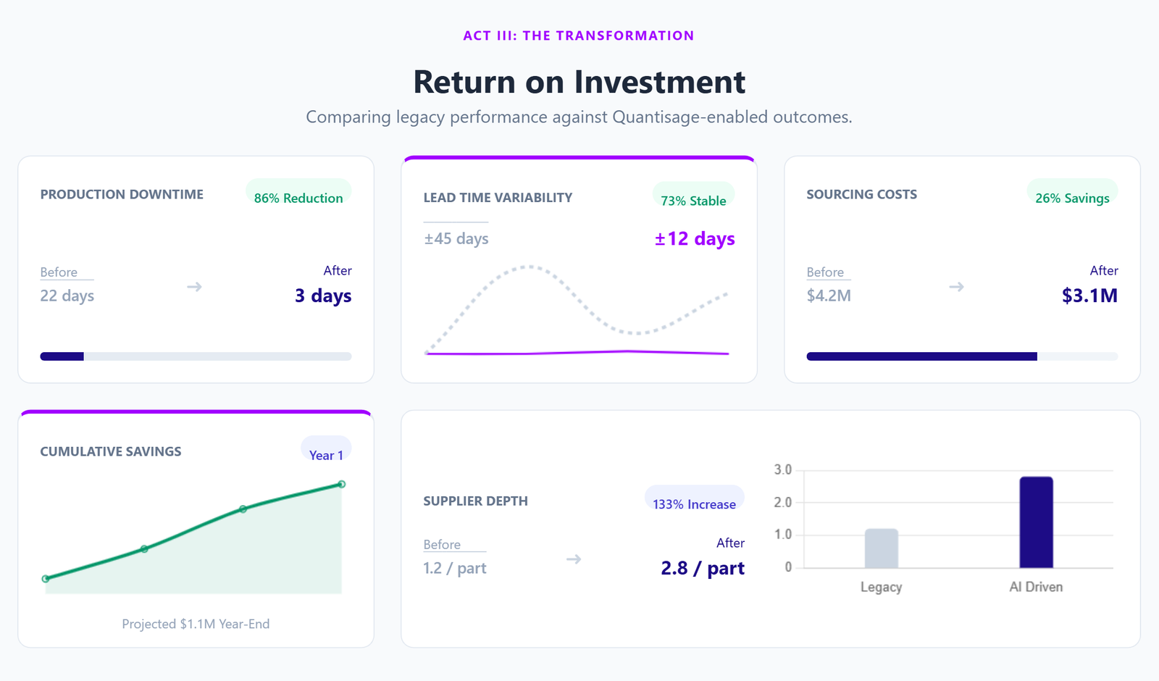Click the arrow in Sourcing Costs card
Image resolution: width=1159 pixels, height=681 pixels.
tap(956, 287)
